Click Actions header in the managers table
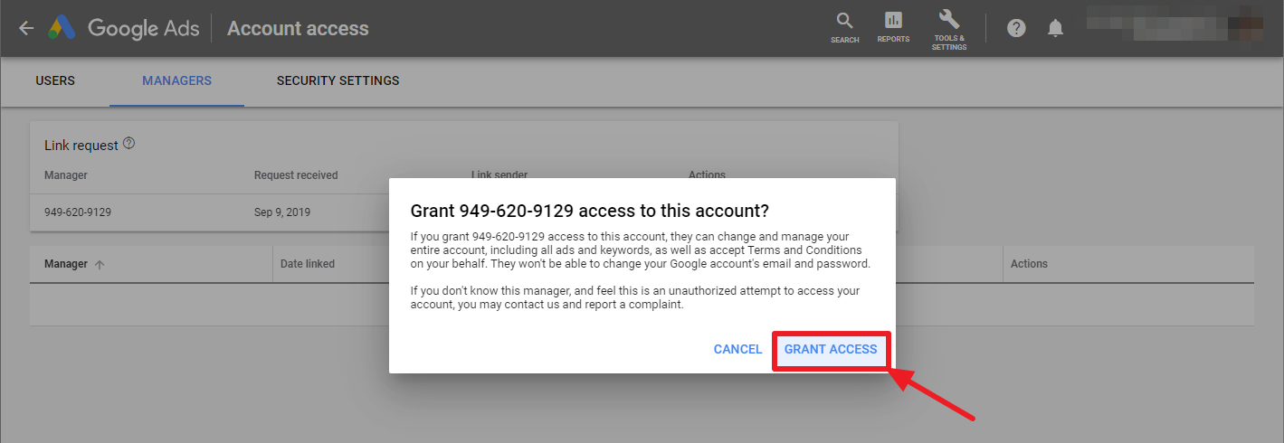The width and height of the screenshot is (1284, 443). pos(1029,264)
